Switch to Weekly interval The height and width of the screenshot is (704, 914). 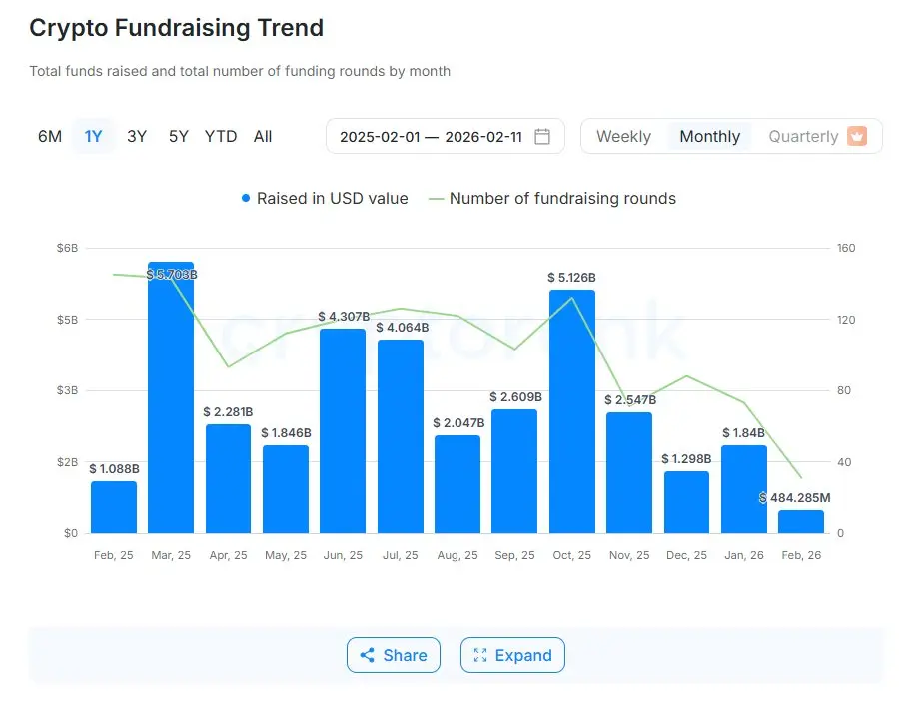pos(623,137)
